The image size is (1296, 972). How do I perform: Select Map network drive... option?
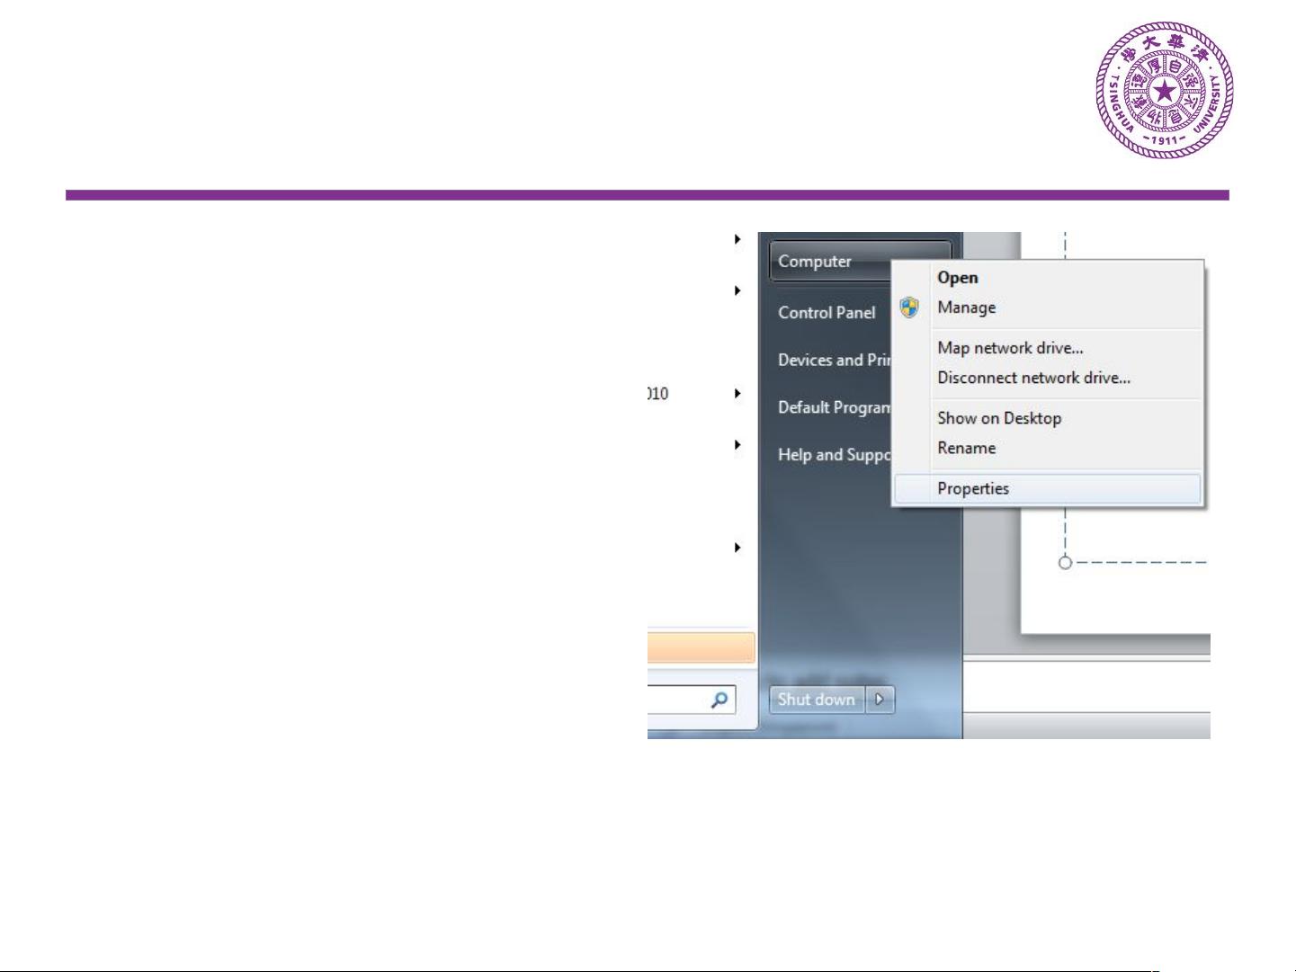click(x=1010, y=348)
